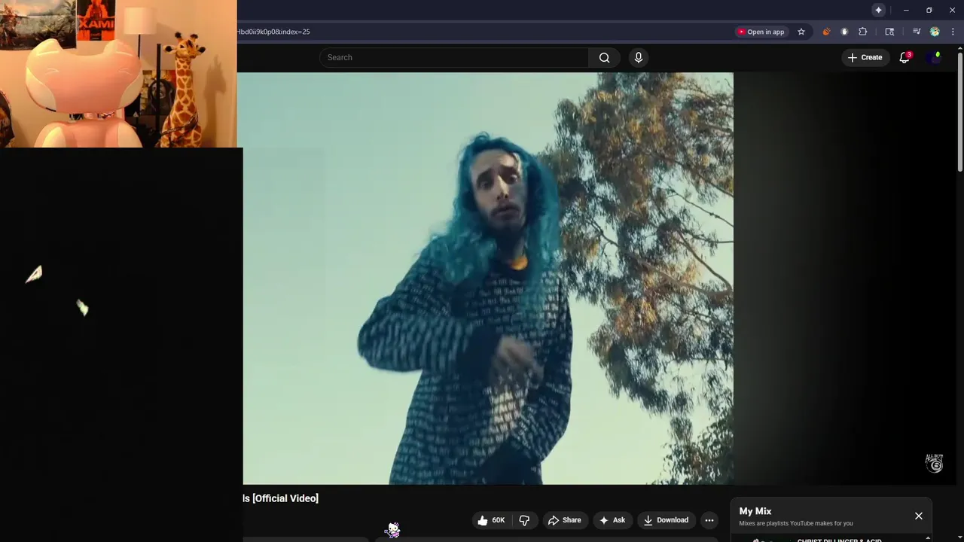964x542 pixels.
Task: Start voice search with the microphone icon
Action: 638,58
